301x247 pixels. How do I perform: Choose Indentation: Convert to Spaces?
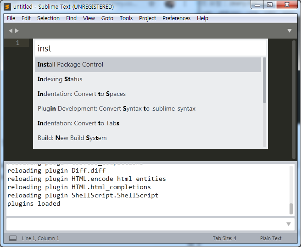148,94
